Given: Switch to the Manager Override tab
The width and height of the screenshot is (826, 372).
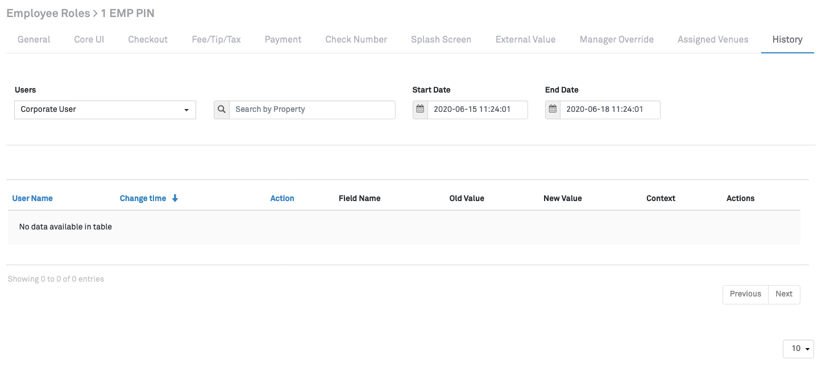Looking at the screenshot, I should (617, 40).
